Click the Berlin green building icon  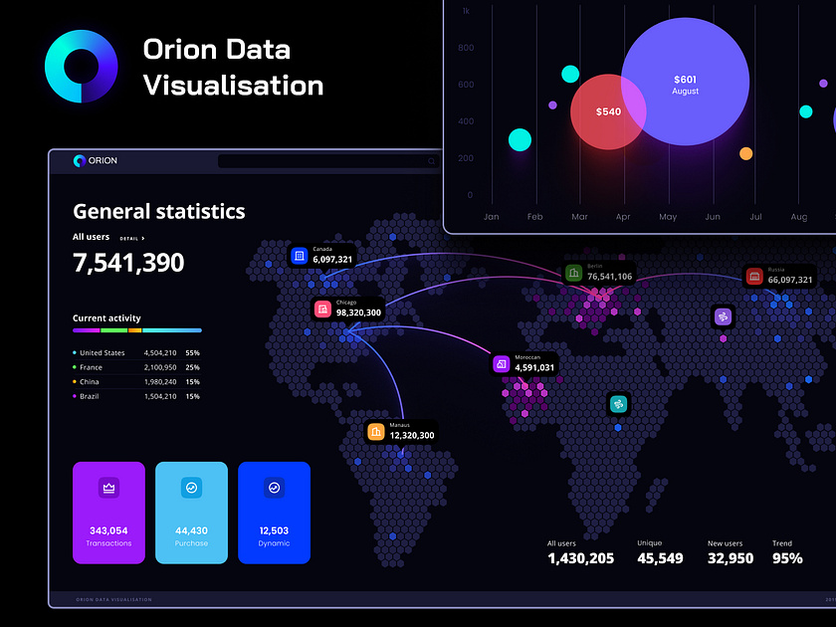tap(573, 273)
